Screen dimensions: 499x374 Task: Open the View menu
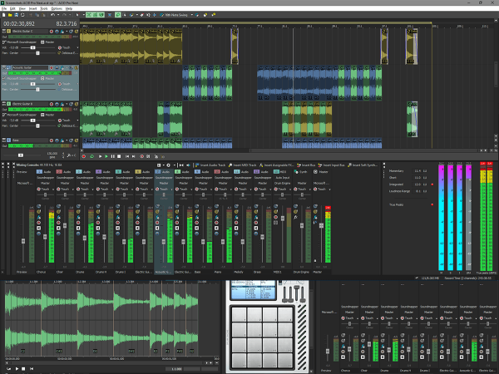[22, 8]
